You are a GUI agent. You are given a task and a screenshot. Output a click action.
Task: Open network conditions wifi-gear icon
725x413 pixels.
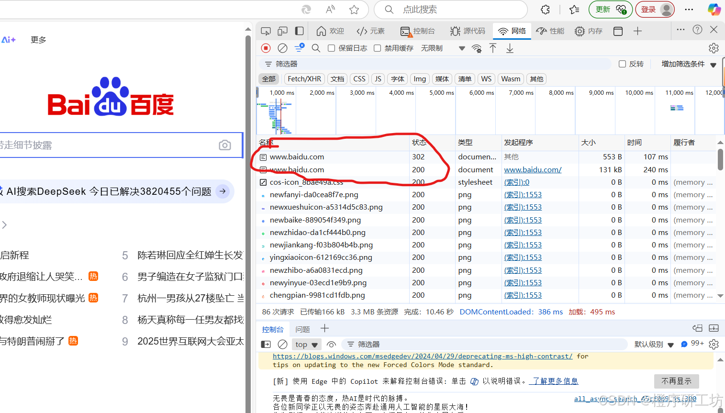tap(477, 48)
